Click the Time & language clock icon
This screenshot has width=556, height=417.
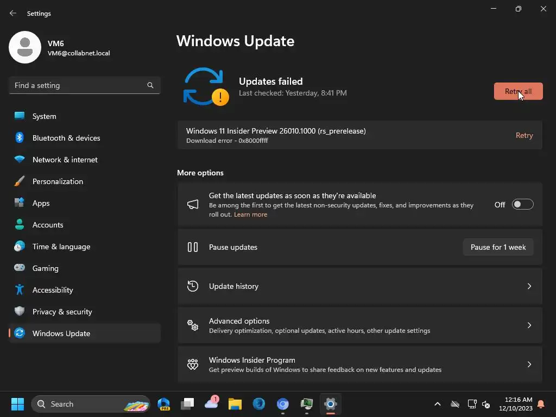pos(20,246)
